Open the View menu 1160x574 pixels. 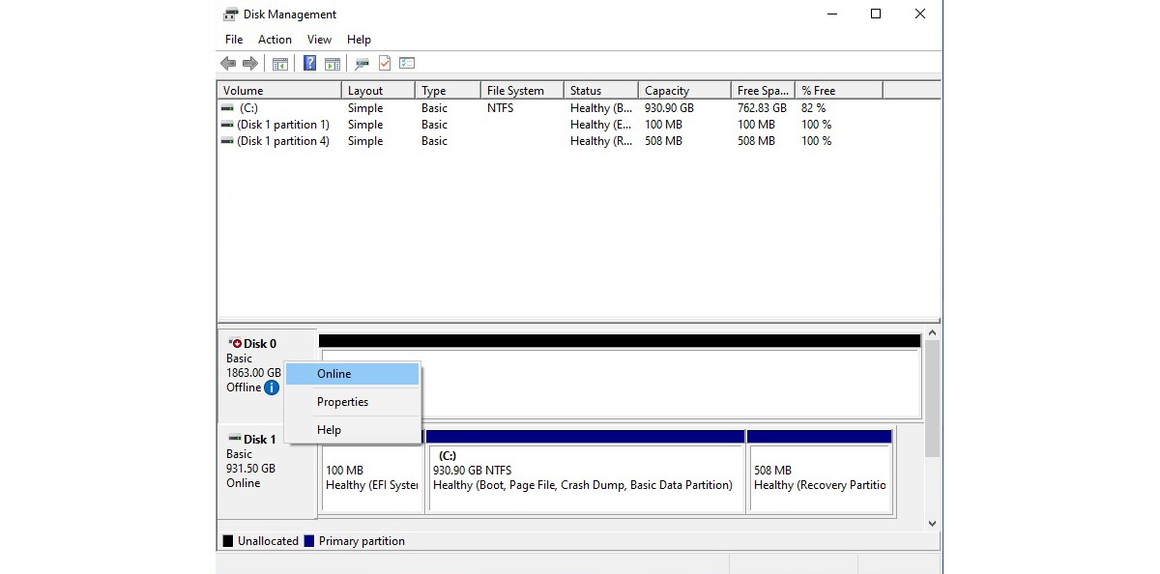click(319, 40)
